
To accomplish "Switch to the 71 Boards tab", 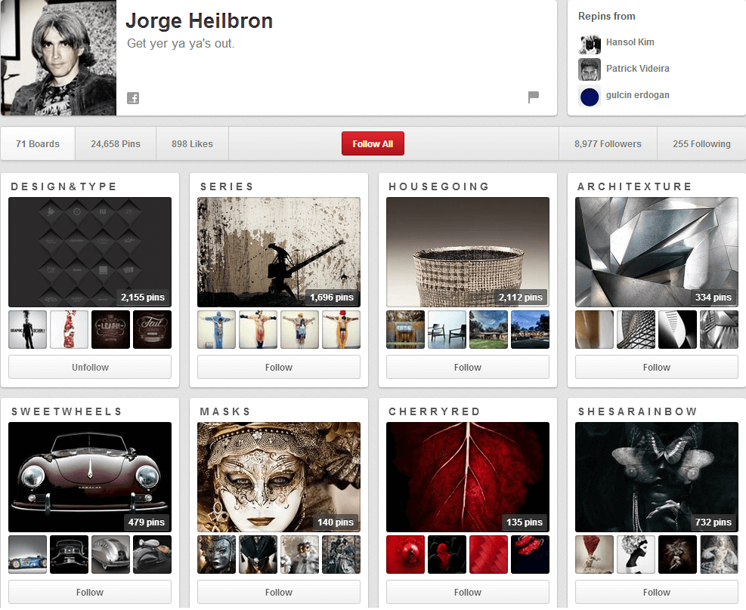I will 38,143.
